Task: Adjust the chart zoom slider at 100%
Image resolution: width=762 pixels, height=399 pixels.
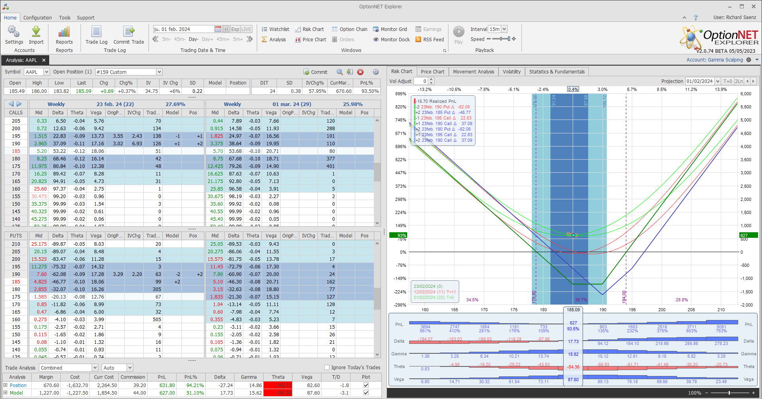Action: coord(729,393)
